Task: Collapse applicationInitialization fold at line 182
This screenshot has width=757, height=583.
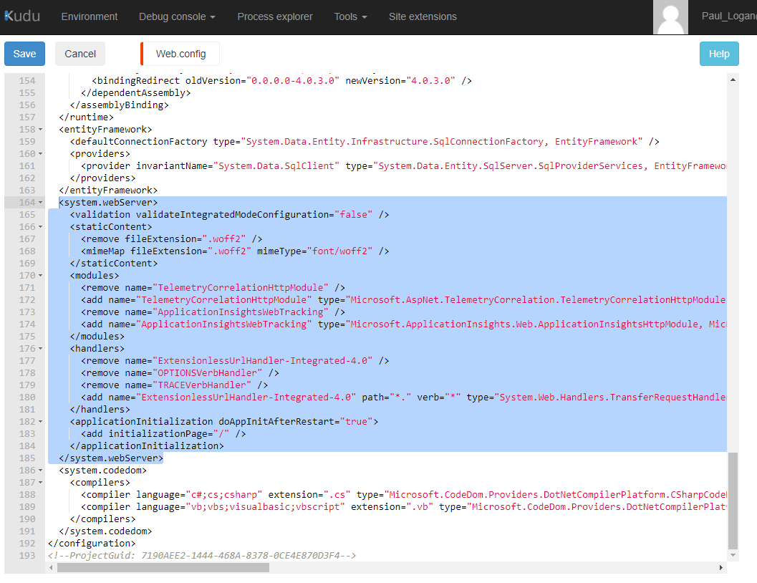Action: pos(41,421)
